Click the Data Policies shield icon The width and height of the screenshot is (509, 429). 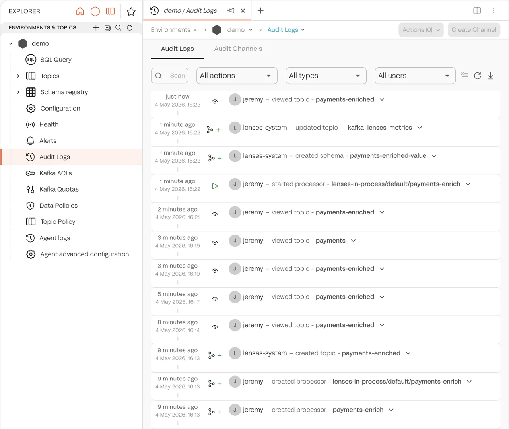30,206
